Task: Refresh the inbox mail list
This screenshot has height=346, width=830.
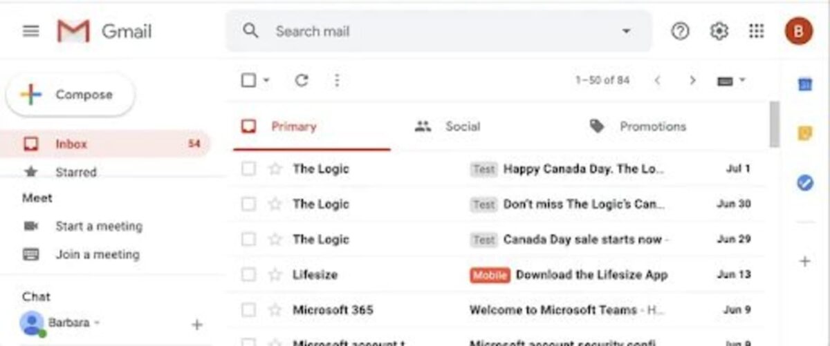Action: point(302,81)
